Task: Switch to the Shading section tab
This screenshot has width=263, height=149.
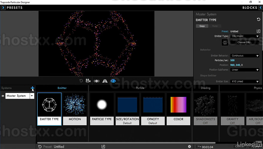Action: coord(206,88)
